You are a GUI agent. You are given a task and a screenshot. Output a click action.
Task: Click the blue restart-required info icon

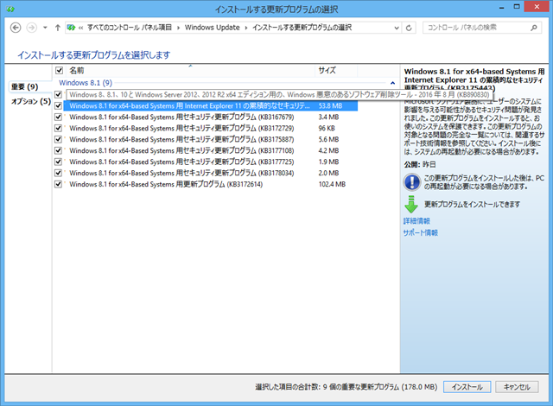pos(412,182)
